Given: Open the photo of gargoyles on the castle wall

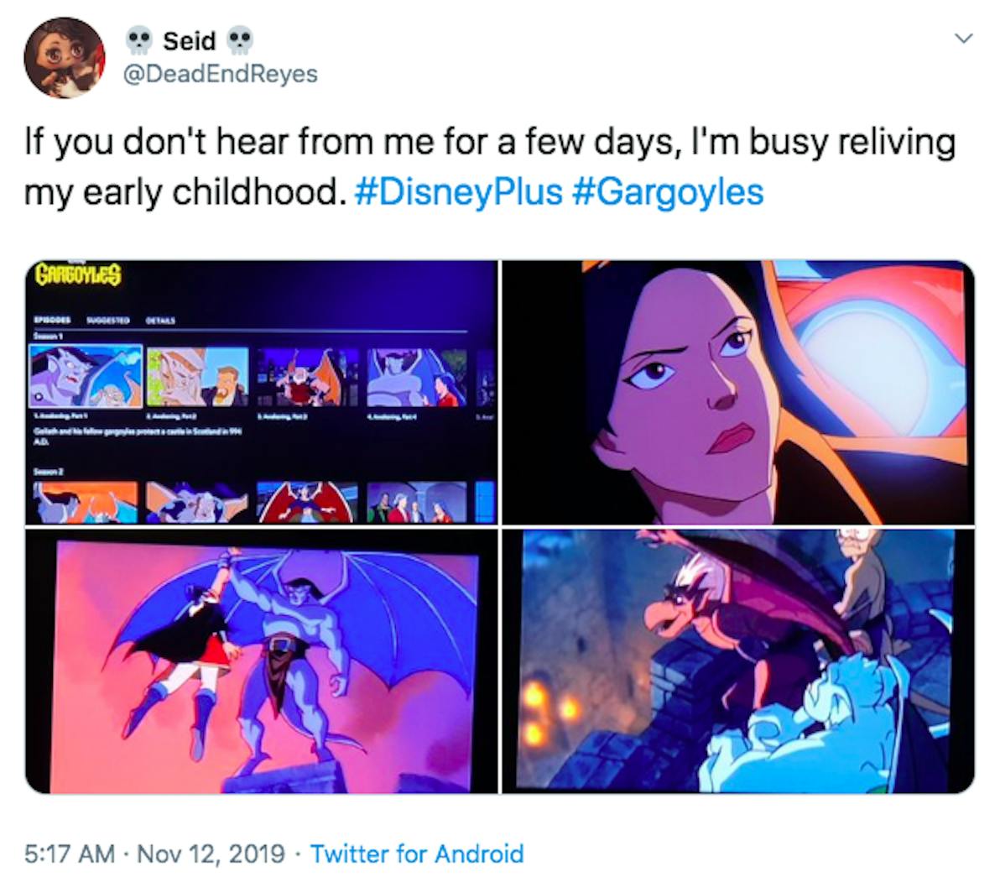Looking at the screenshot, I should [x=738, y=661].
